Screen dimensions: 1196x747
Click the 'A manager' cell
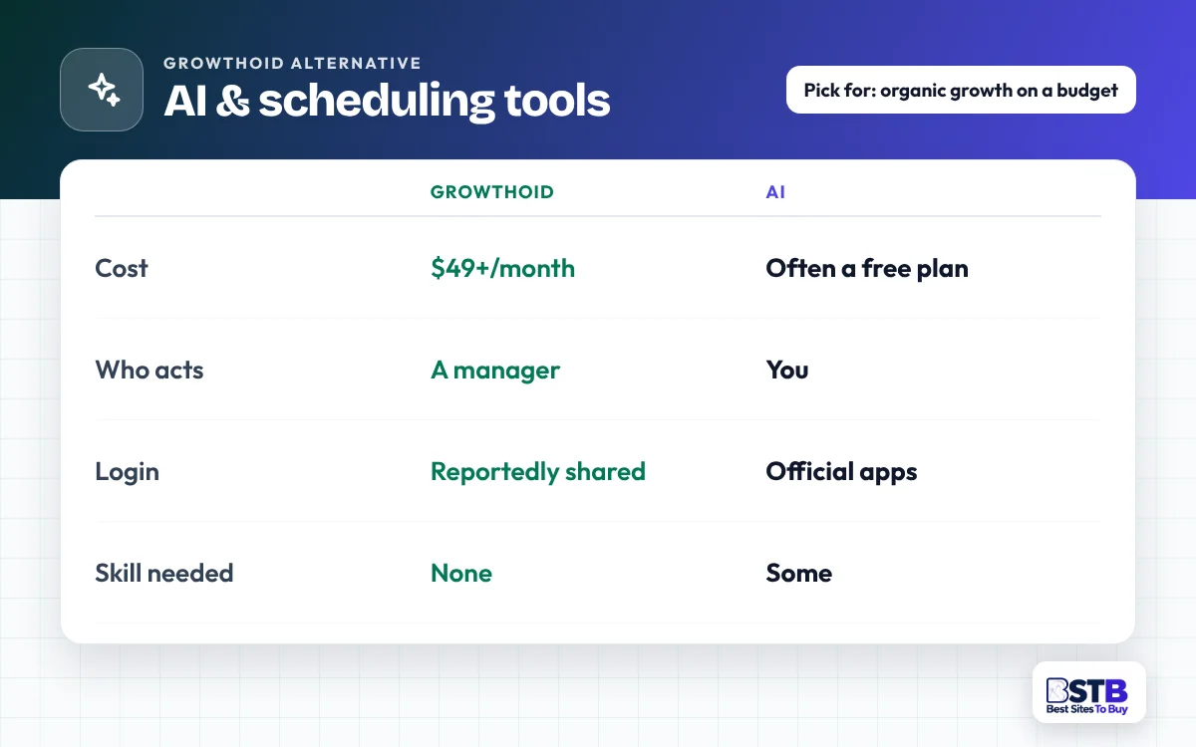(x=495, y=371)
